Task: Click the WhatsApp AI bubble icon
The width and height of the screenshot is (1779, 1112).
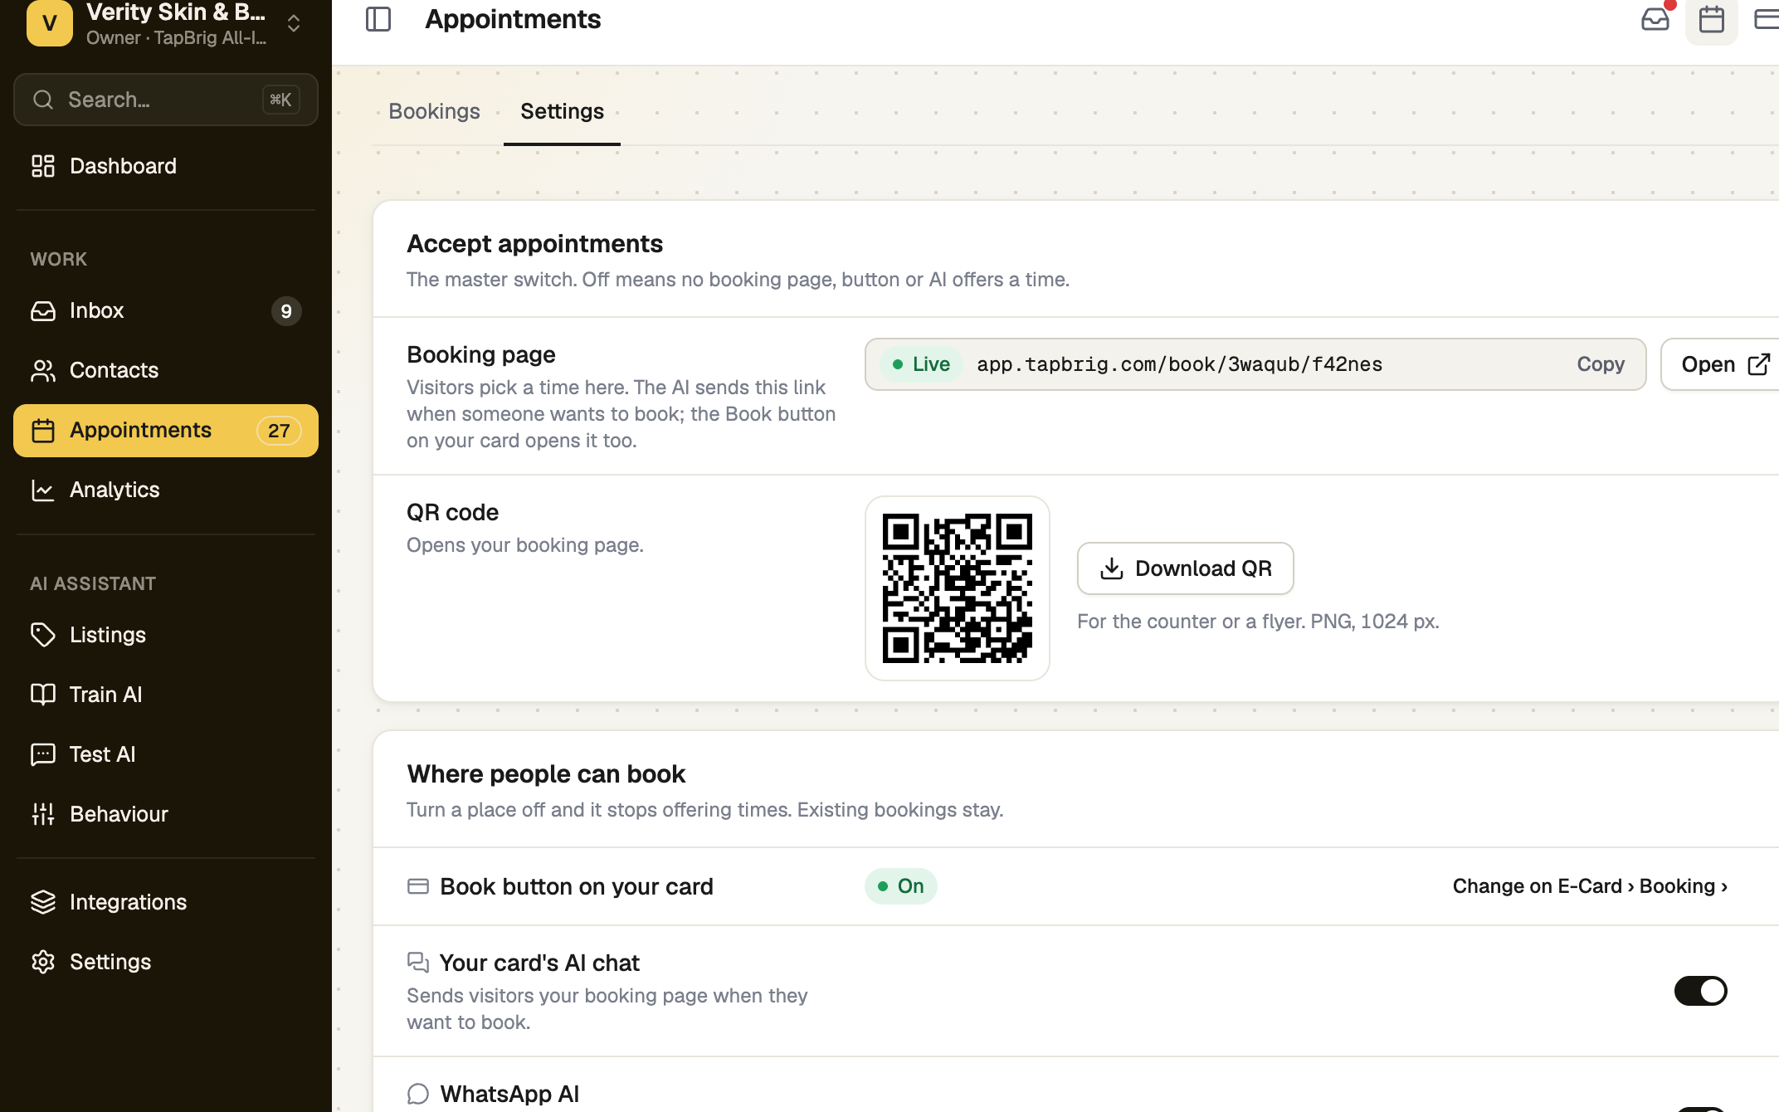Action: coord(418,1094)
